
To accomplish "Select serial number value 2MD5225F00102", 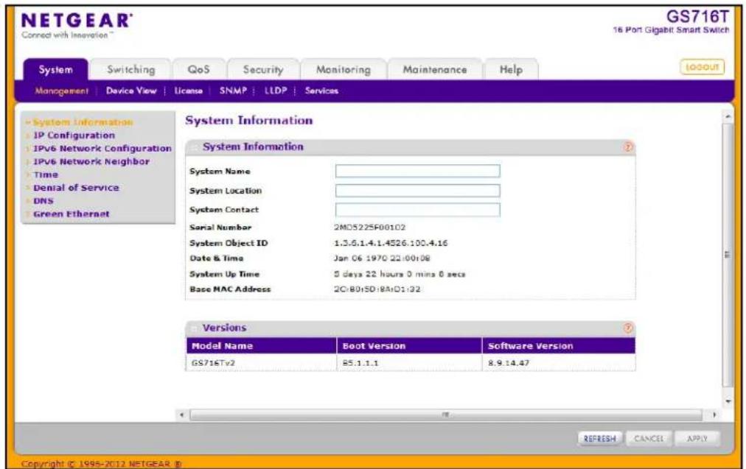I will coord(369,228).
